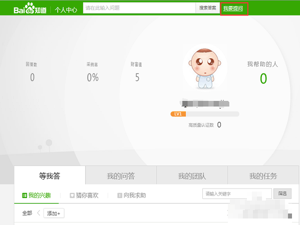
Task: Open the 我要提问 link
Action: (233, 8)
